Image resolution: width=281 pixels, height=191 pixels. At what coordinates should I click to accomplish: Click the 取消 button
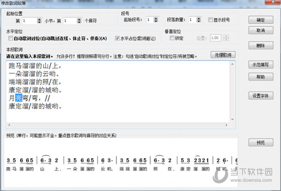(x=261, y=30)
